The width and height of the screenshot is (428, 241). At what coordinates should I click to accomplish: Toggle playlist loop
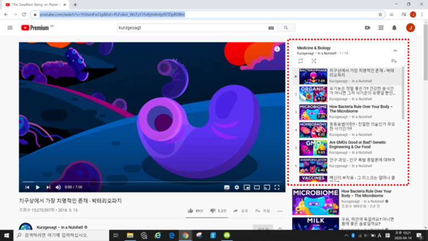[x=301, y=61]
